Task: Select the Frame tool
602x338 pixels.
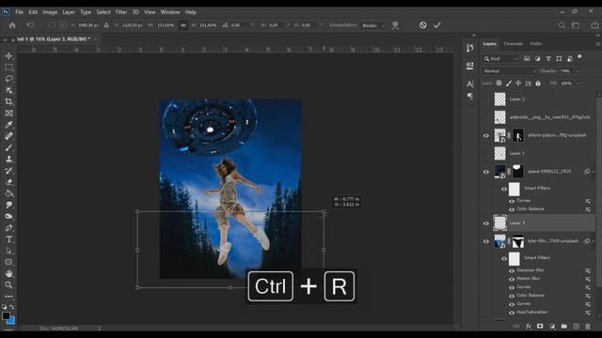Action: tap(8, 113)
